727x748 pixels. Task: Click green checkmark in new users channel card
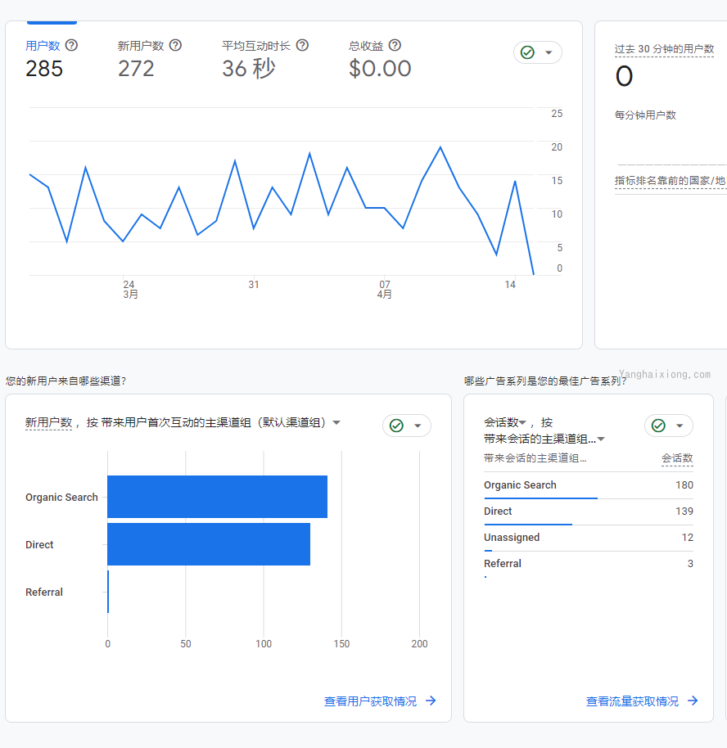(397, 426)
